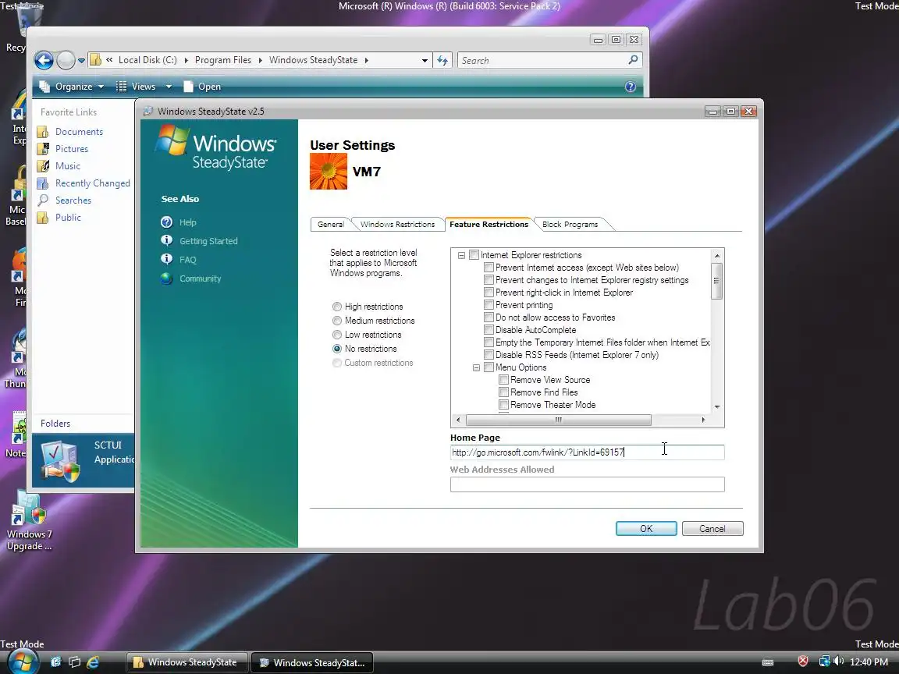Select Medium restrictions radio button
Screen dimensions: 899x674
337,321
